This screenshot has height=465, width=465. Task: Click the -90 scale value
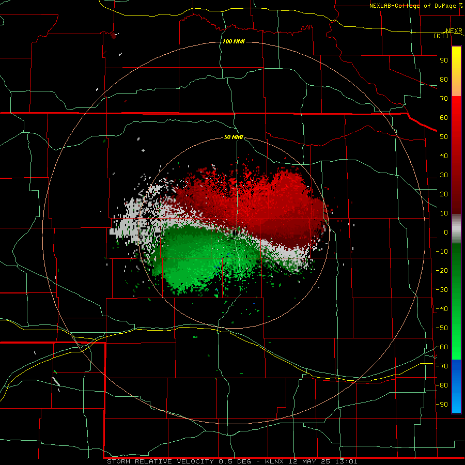tap(442, 405)
